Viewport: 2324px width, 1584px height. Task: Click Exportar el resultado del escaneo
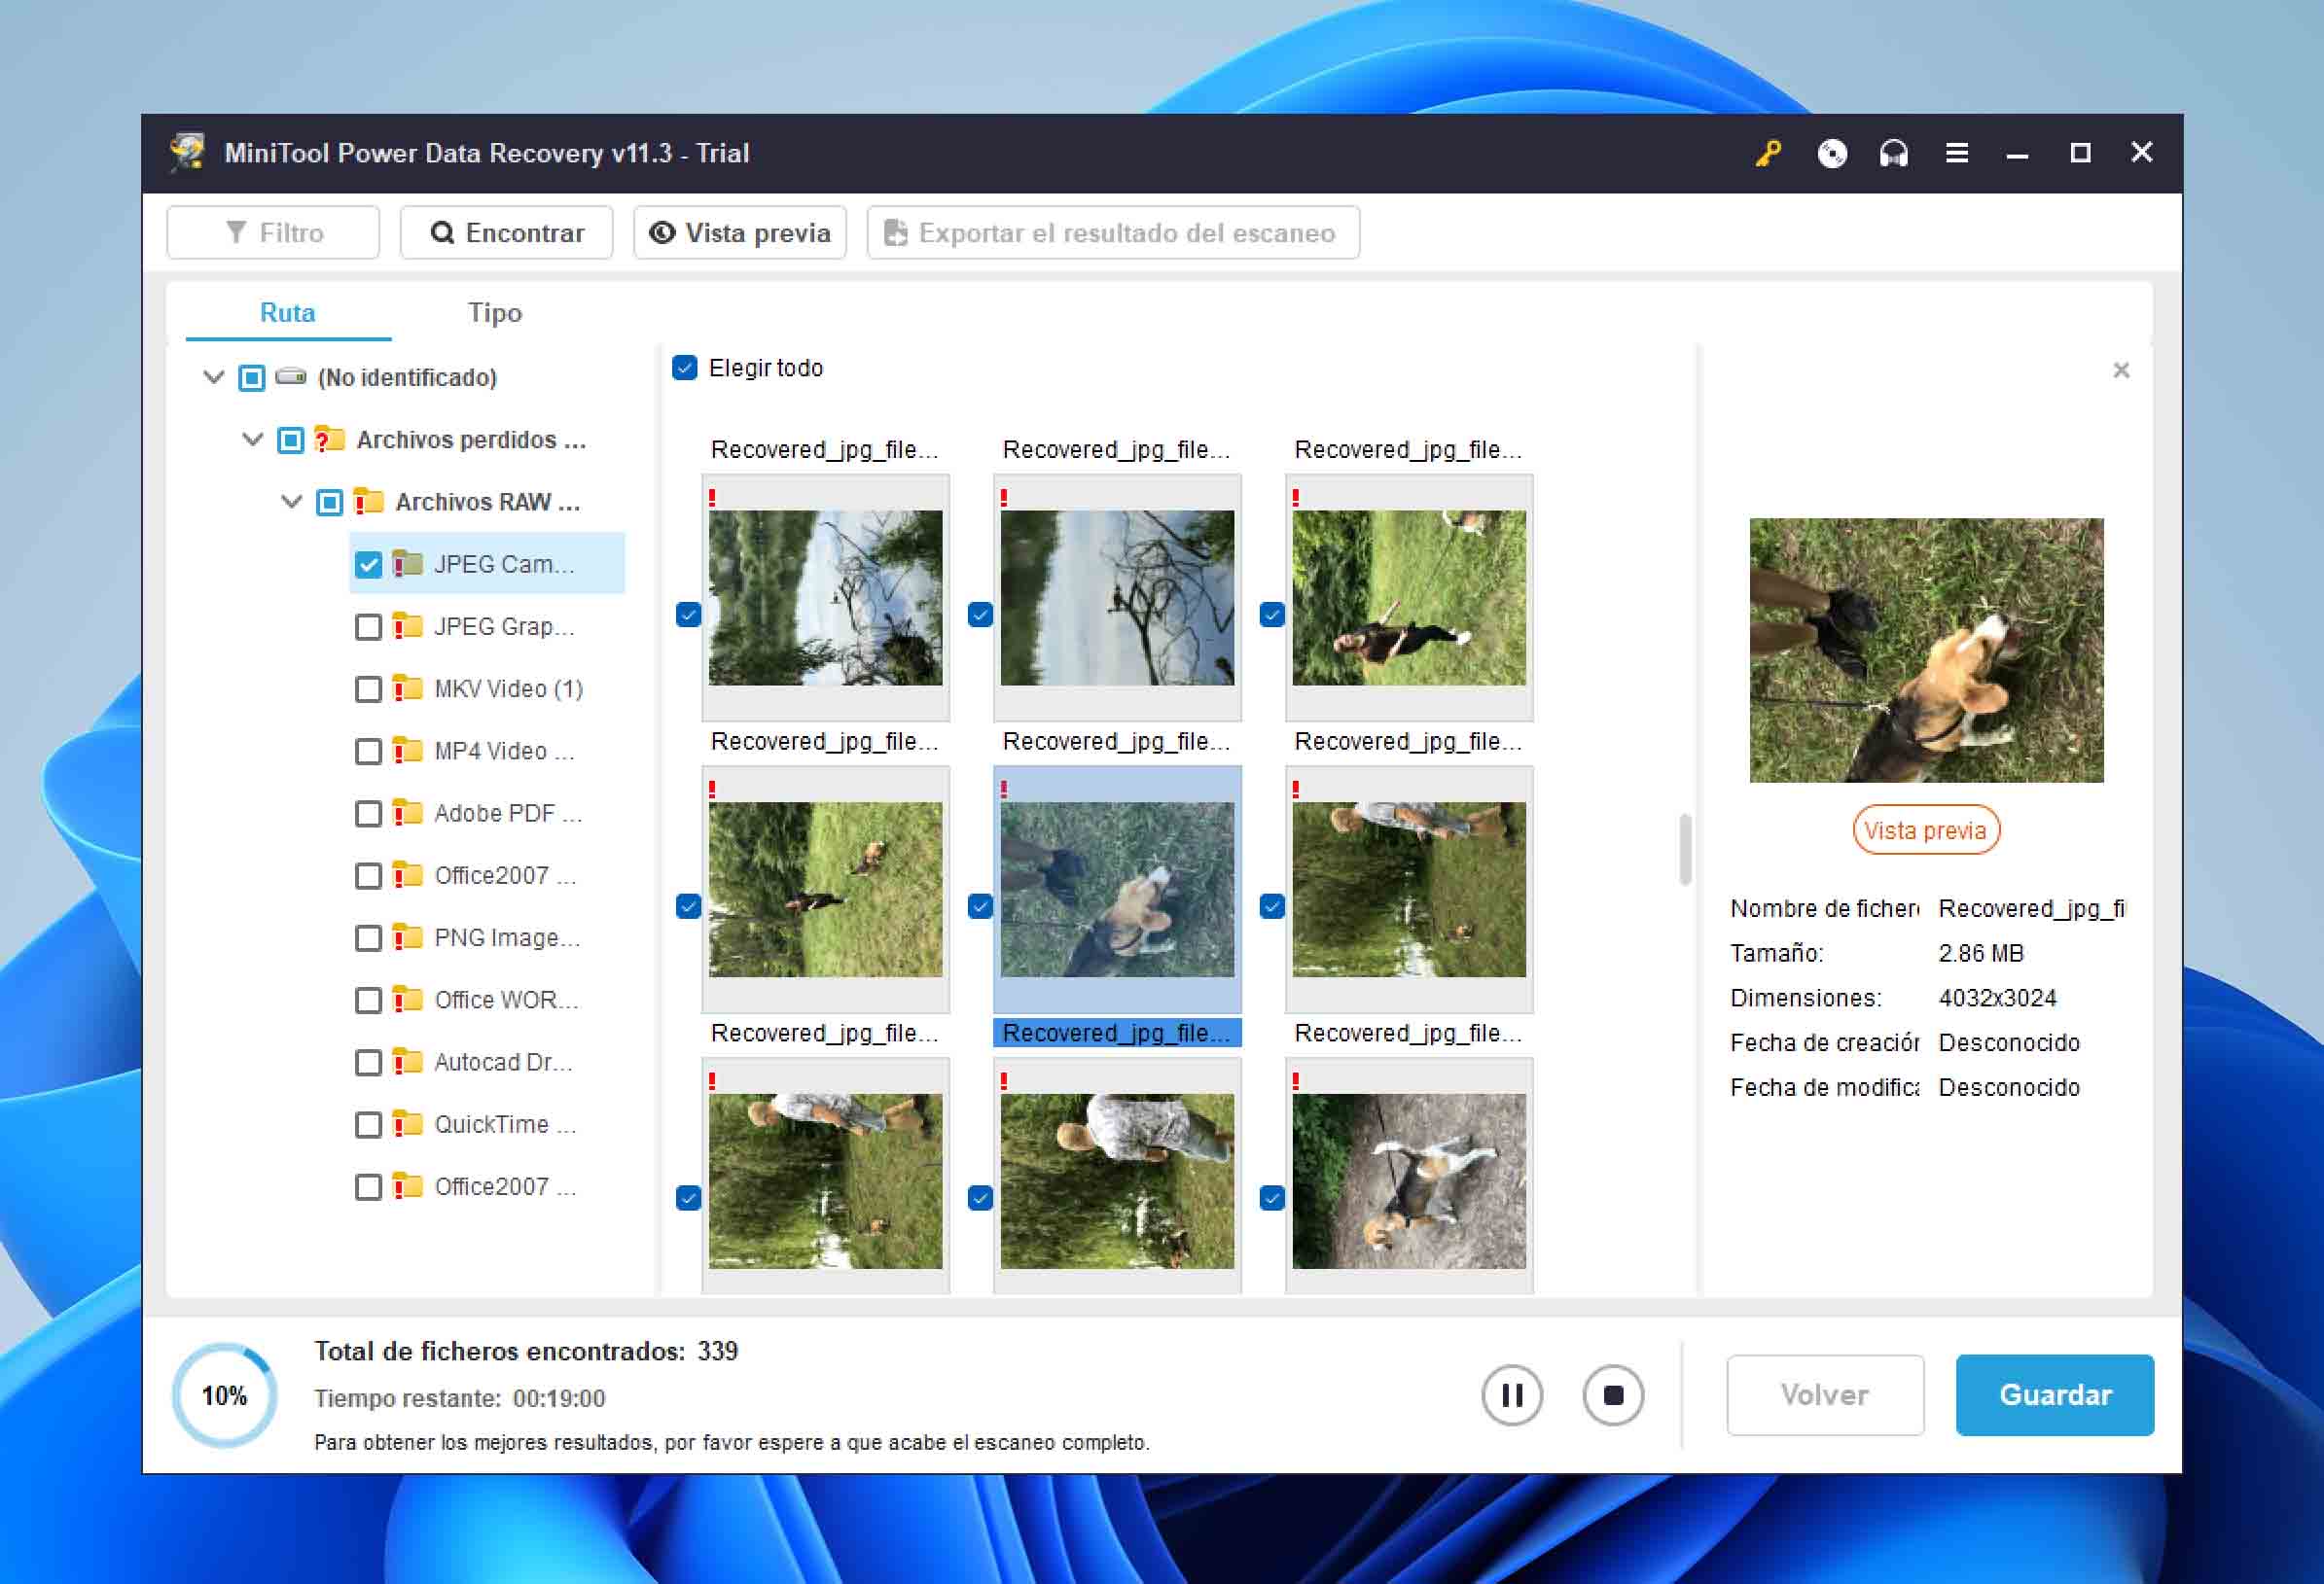coord(1113,232)
